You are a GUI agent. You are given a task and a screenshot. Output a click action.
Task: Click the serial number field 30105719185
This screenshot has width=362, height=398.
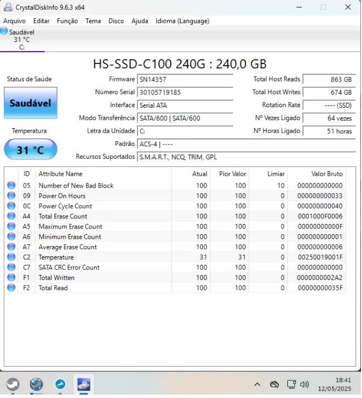(185, 92)
